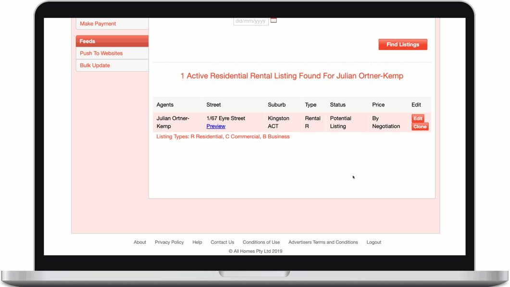Click the Listing Types legend text

[x=223, y=137]
